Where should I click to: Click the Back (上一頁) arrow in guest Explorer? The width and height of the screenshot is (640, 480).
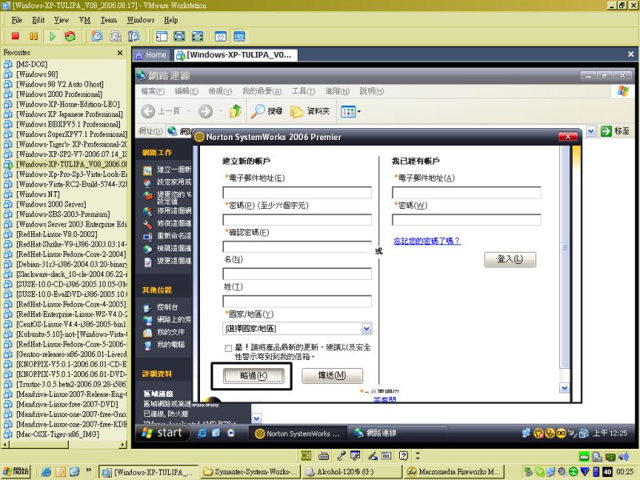tap(148, 111)
